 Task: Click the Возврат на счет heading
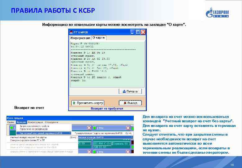pyautogui.click(x=29, y=108)
